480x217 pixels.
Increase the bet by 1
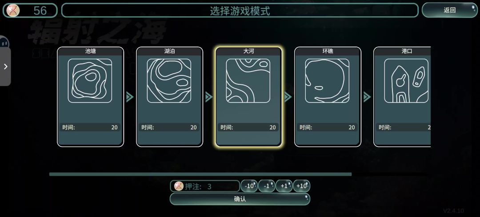click(x=284, y=186)
